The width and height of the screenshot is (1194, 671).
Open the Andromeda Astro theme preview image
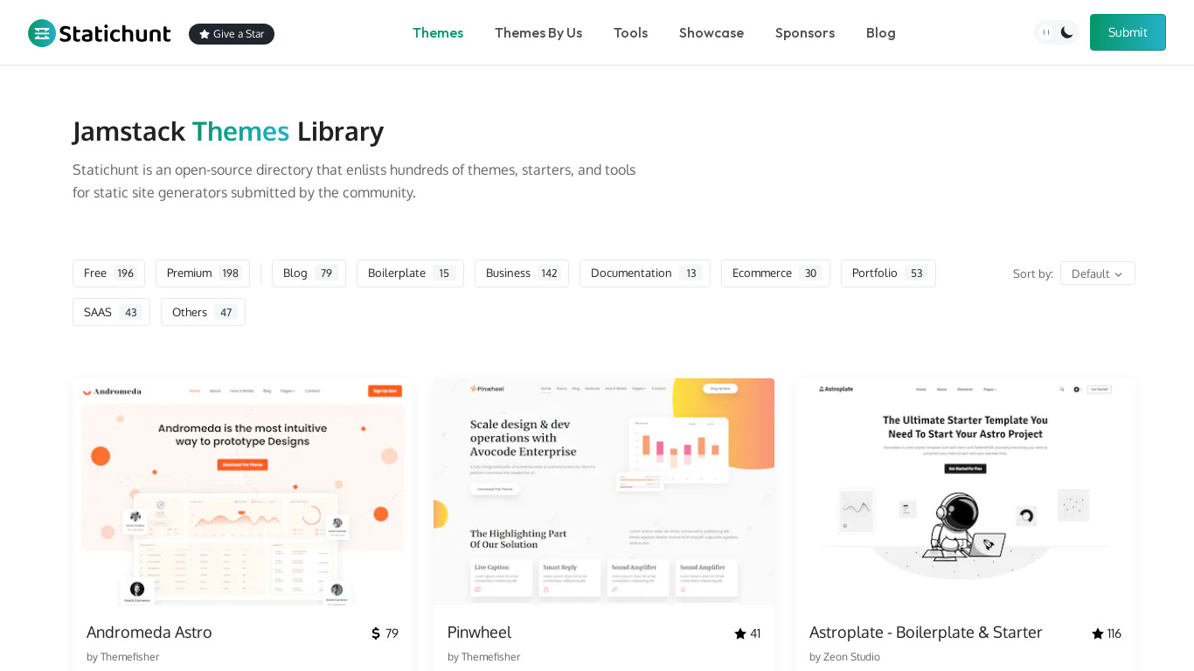click(242, 492)
